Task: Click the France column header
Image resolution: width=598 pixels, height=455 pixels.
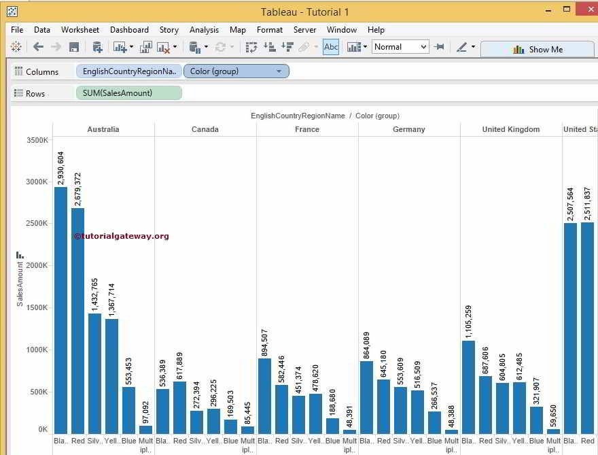Action: click(x=307, y=129)
